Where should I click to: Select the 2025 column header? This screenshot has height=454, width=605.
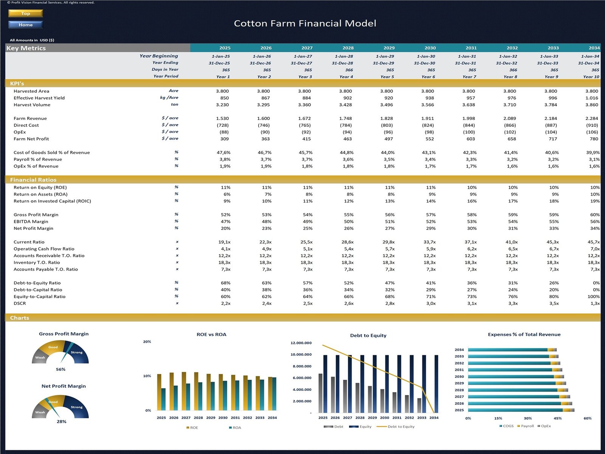(x=225, y=48)
